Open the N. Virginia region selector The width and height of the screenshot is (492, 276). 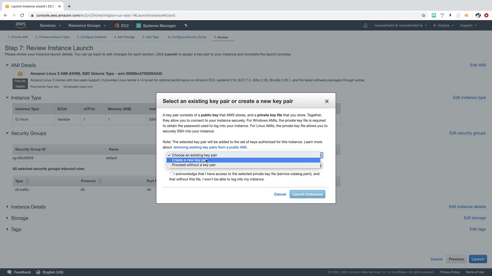pos(443,26)
